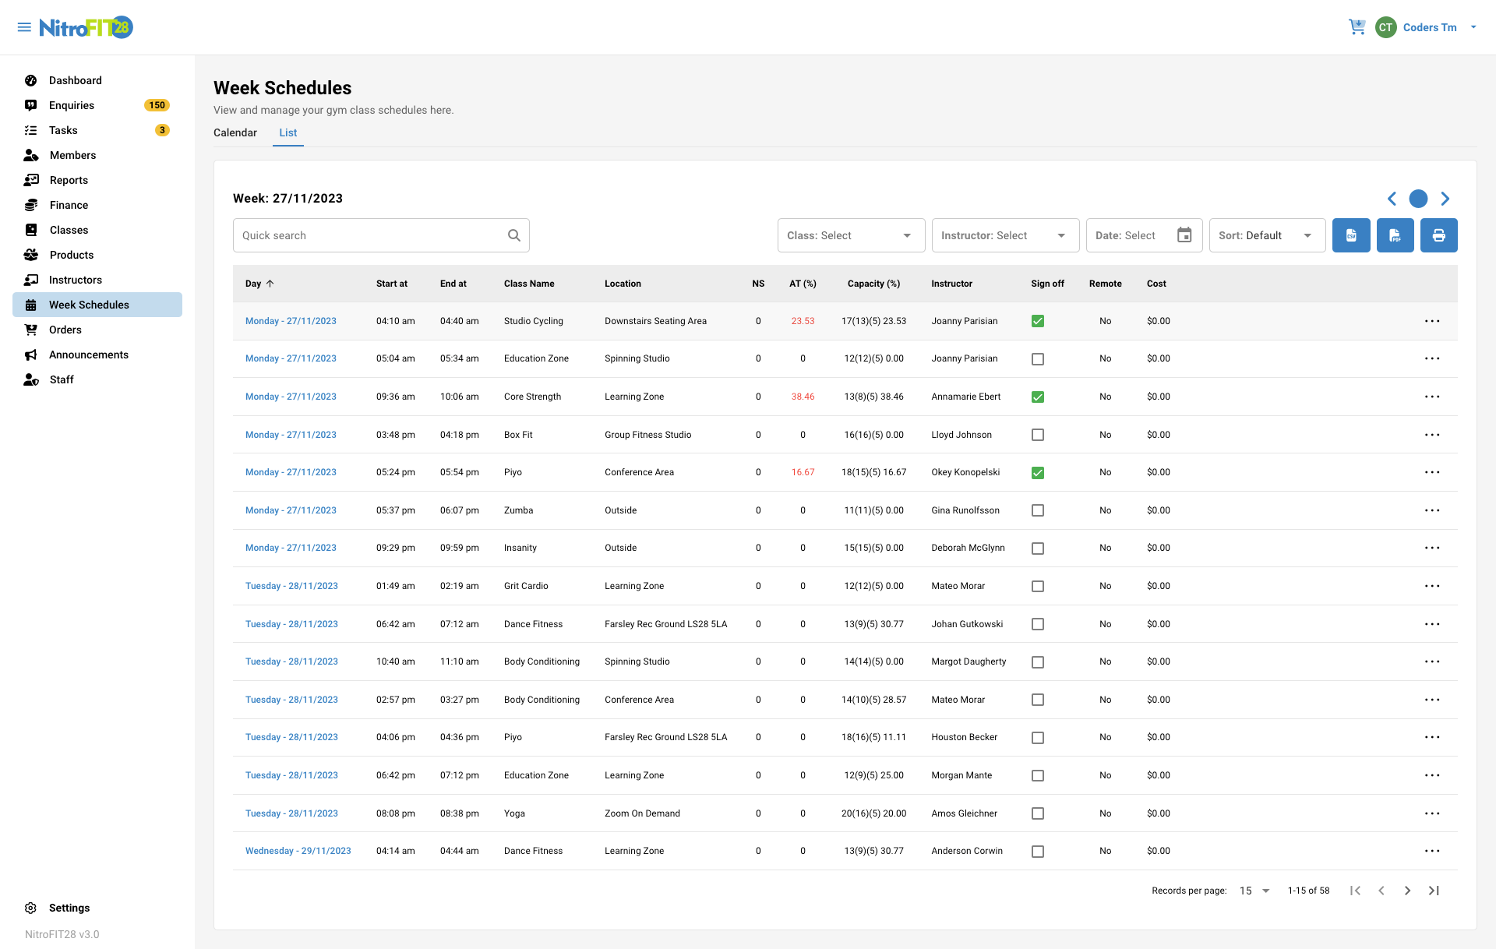Open the Coders Tm account menu
This screenshot has width=1496, height=949.
1428,26
